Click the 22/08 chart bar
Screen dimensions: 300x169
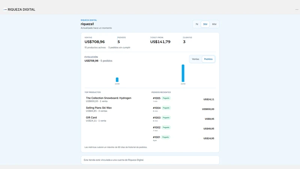(x=183, y=73)
